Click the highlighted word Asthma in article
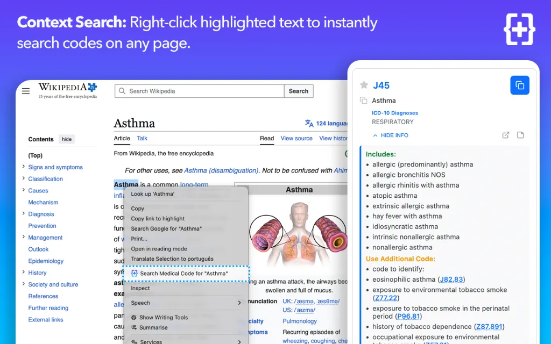The width and height of the screenshot is (551, 344). tap(126, 184)
